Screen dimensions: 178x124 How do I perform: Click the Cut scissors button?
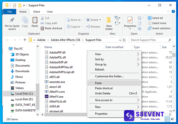pyautogui.click(x=45, y=18)
